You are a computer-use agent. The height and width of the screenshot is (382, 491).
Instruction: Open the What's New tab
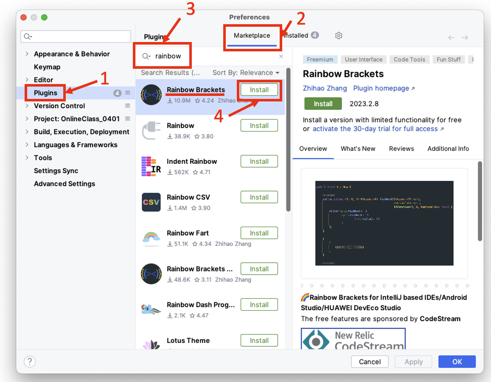click(x=358, y=149)
